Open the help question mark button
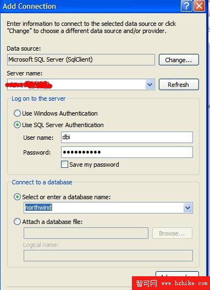The image size is (210, 290). point(186,6)
